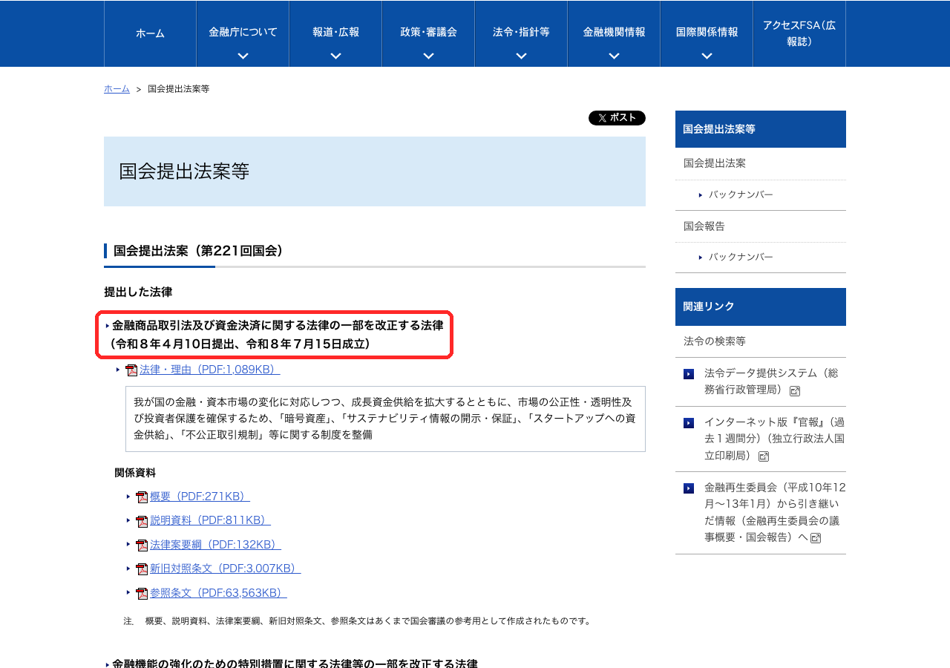Expand the 報道・広報 menu chevron
This screenshot has width=950, height=668.
(x=335, y=56)
